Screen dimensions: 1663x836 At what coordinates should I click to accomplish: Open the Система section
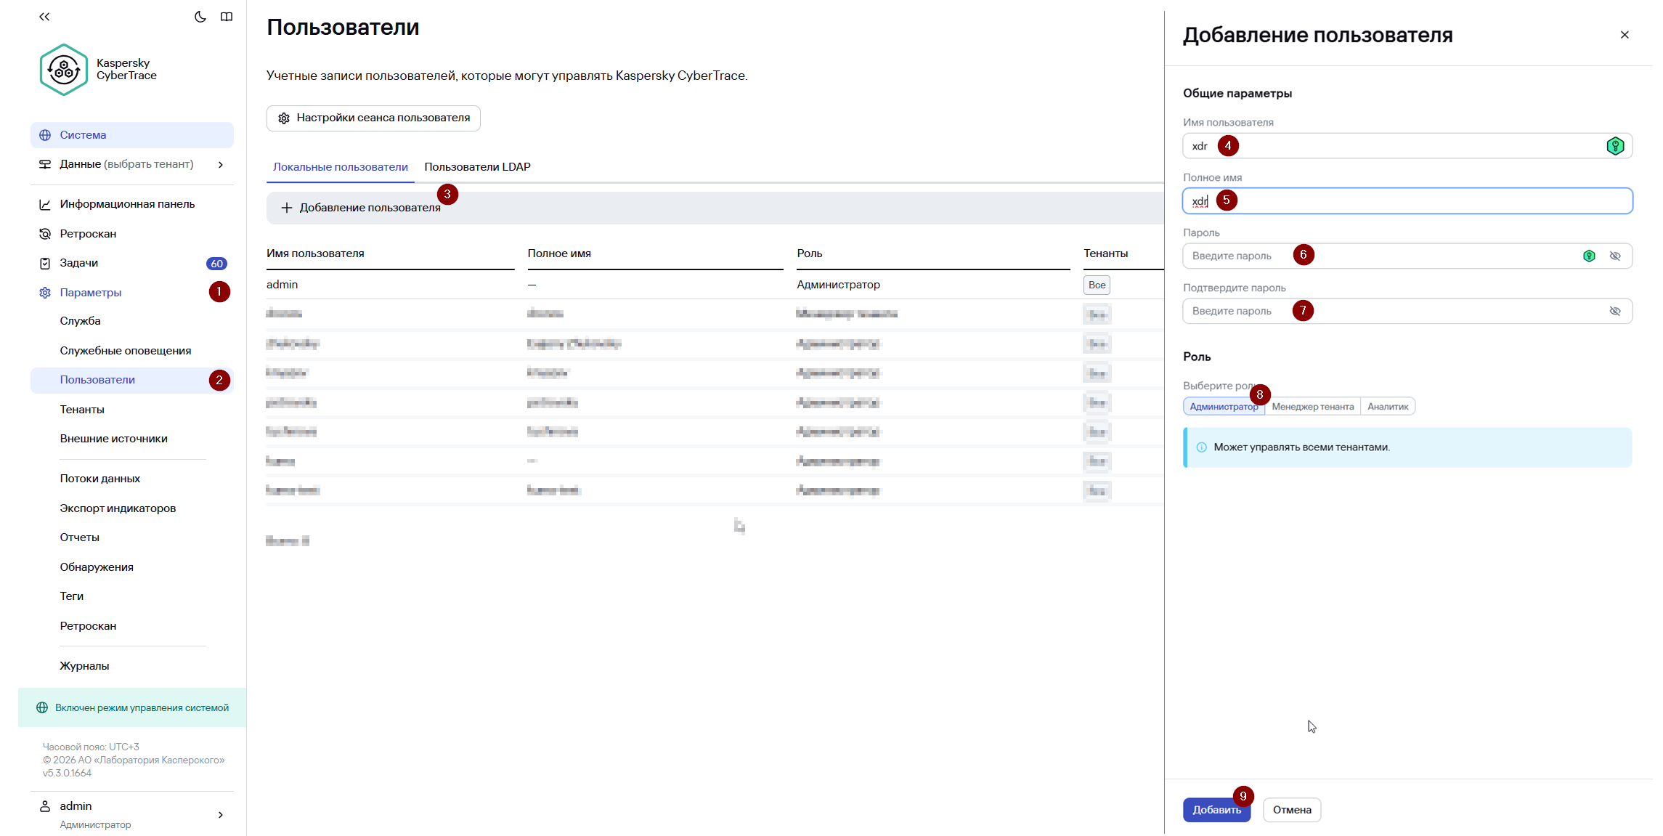(132, 135)
